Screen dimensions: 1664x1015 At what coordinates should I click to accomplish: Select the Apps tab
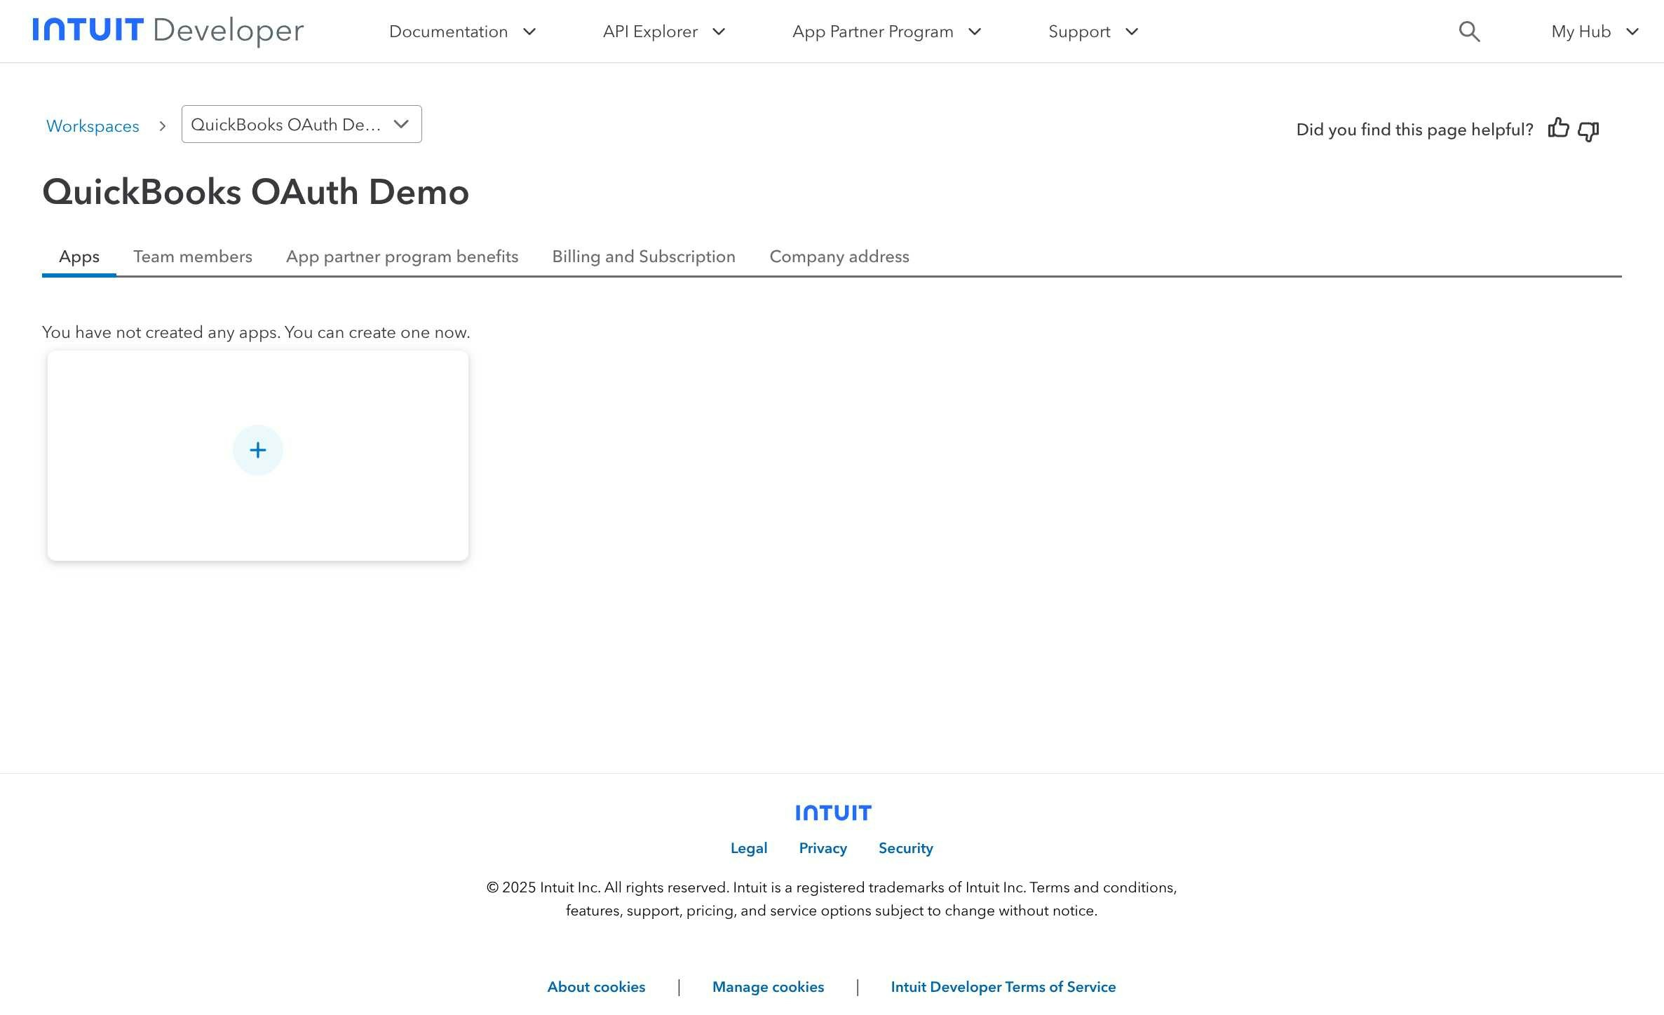[79, 257]
